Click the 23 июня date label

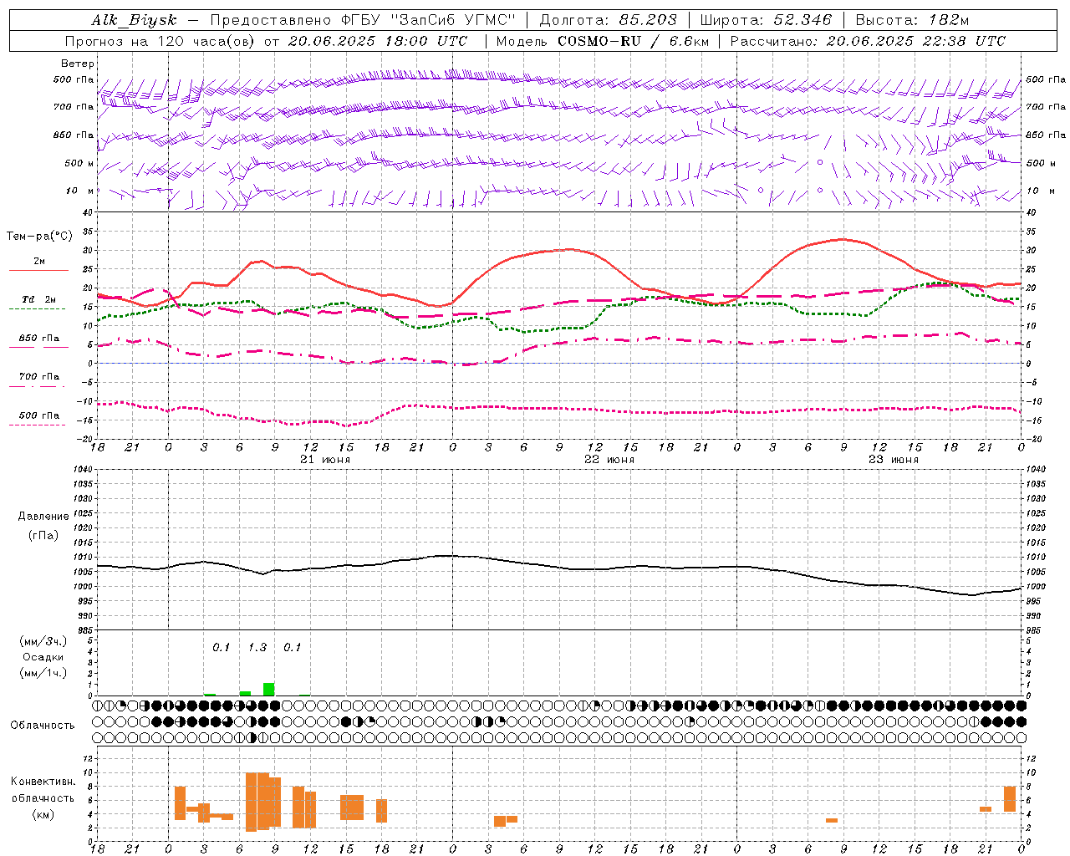(x=893, y=460)
